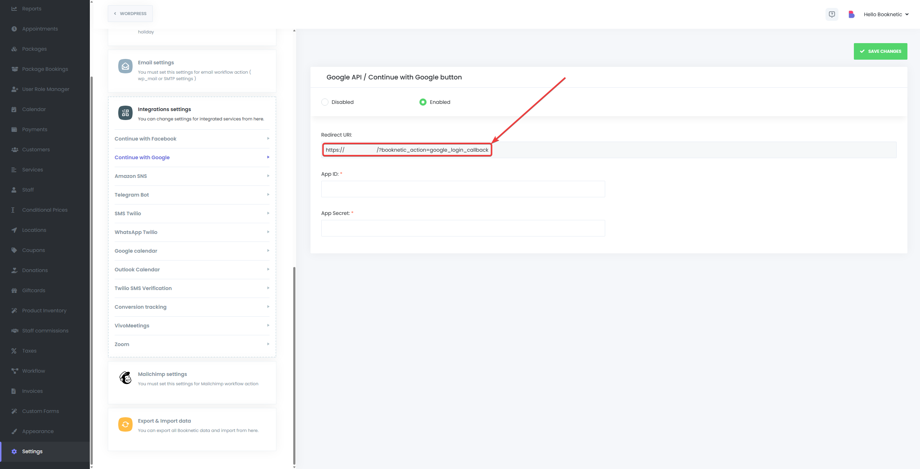Image resolution: width=920 pixels, height=469 pixels.
Task: Expand the WhatsApp Twilio arrow
Action: [x=268, y=232]
